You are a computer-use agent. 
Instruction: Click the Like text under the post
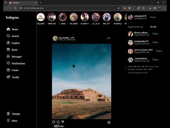pos(61,126)
